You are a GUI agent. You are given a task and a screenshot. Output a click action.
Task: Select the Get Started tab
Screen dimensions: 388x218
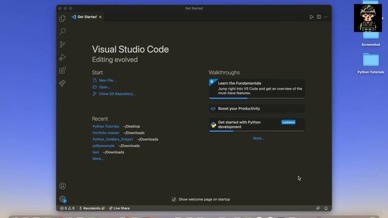[87, 17]
